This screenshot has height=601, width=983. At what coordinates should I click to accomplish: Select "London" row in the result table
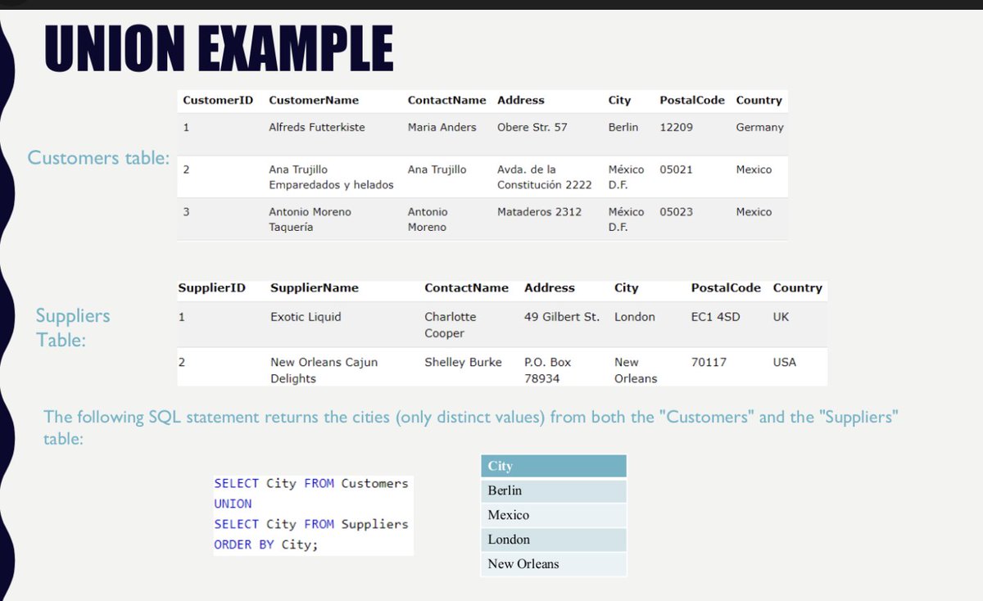tap(553, 540)
